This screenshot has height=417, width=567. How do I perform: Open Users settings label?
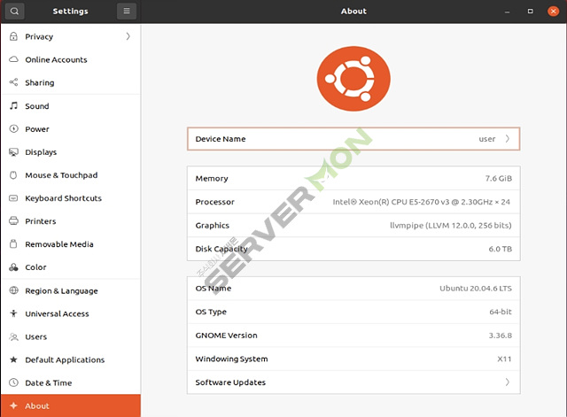tap(35, 336)
